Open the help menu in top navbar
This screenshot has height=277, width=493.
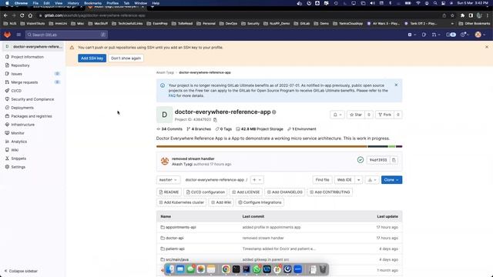click(464, 35)
